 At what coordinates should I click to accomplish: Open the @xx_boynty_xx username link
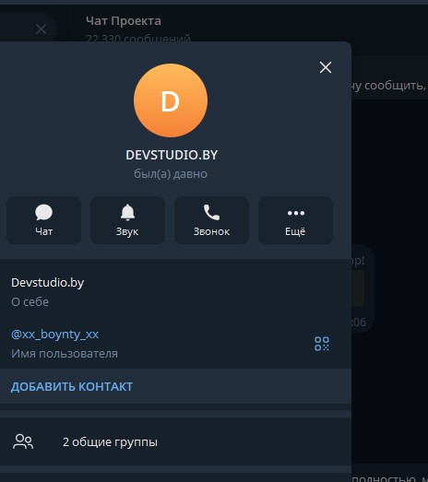pyautogui.click(x=54, y=335)
